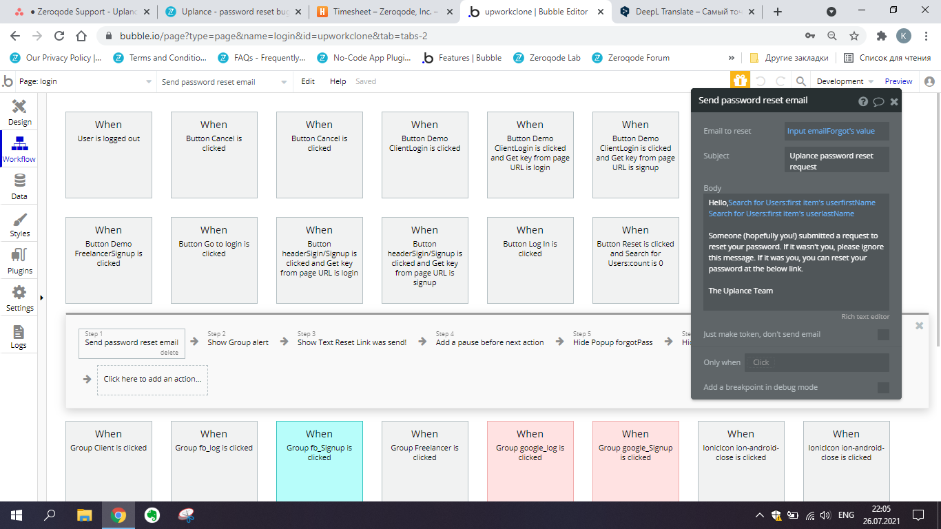This screenshot has height=529, width=941.
Task: Open the Rich text editor link
Action: (x=865, y=317)
